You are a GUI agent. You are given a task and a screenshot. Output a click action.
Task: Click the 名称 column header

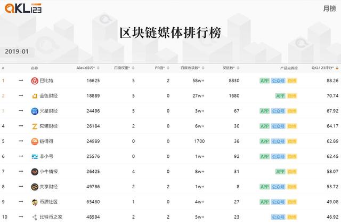(x=34, y=68)
